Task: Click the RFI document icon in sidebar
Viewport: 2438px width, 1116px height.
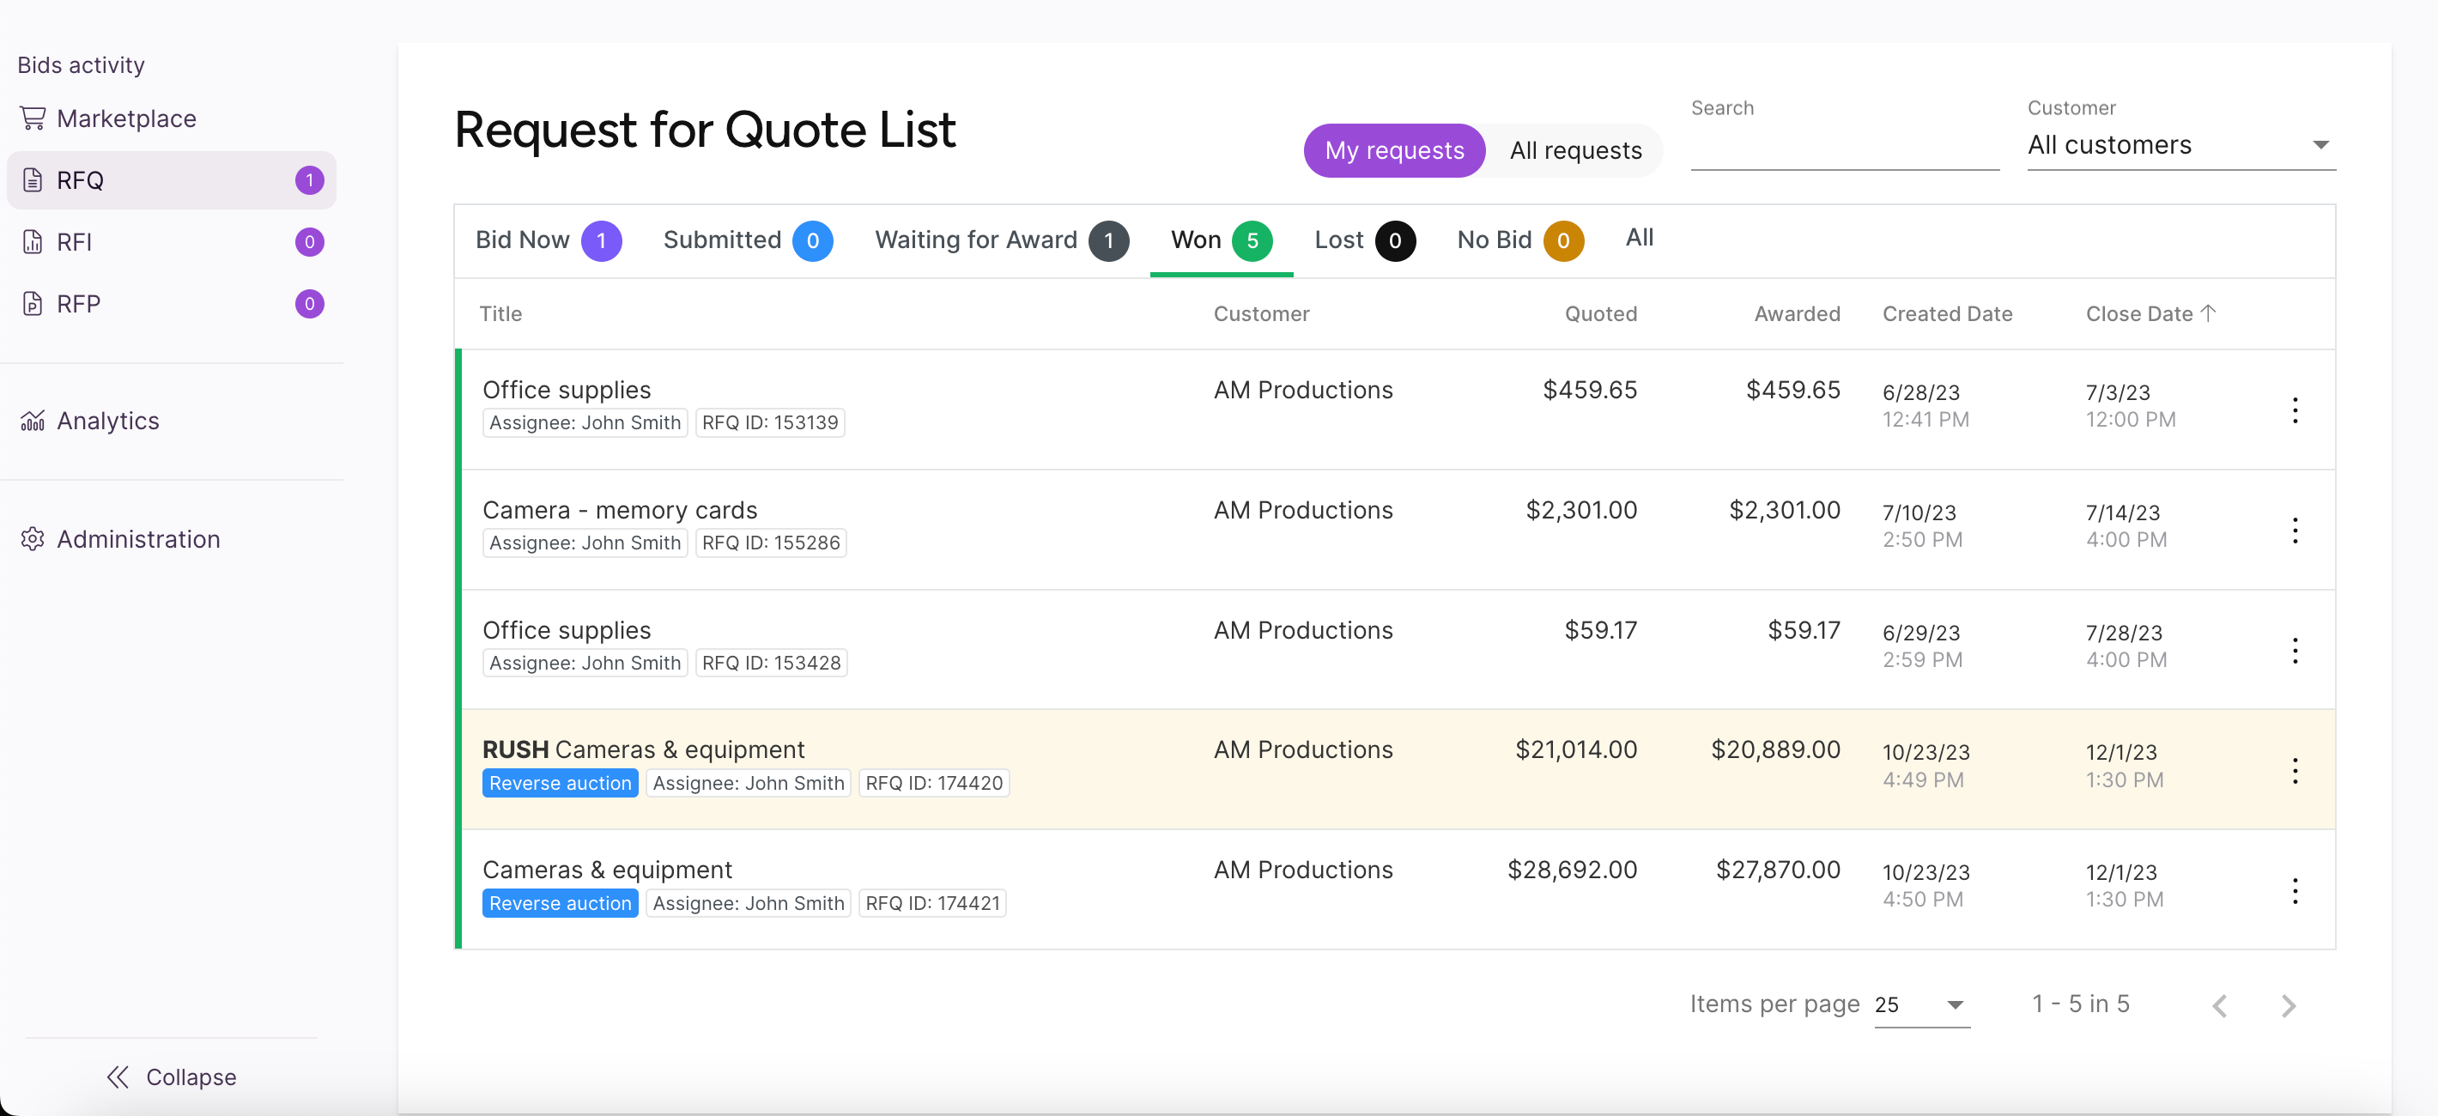Action: [33, 241]
